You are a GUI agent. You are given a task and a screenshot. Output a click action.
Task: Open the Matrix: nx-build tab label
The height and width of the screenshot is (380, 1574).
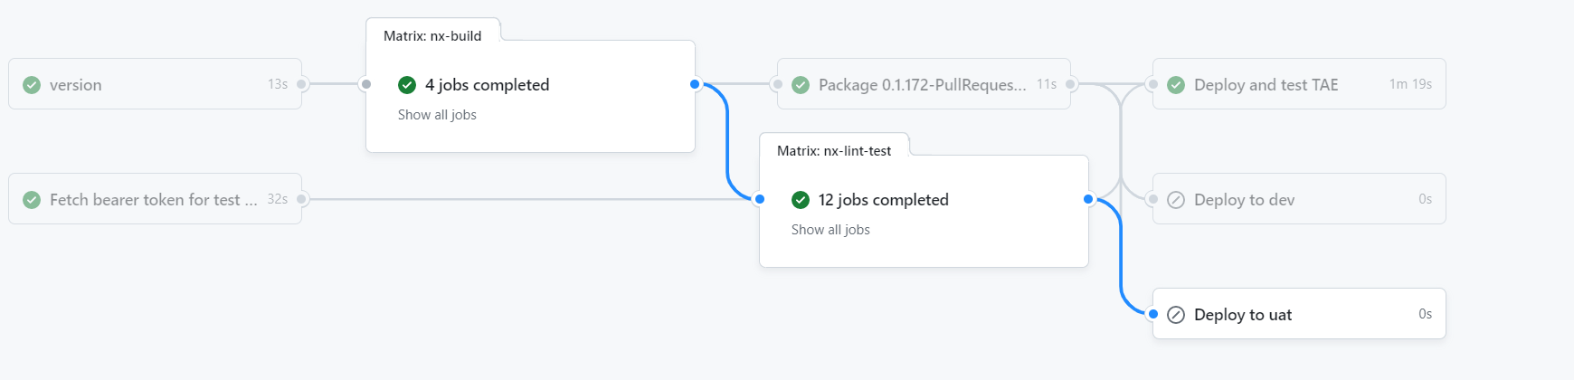click(x=432, y=36)
